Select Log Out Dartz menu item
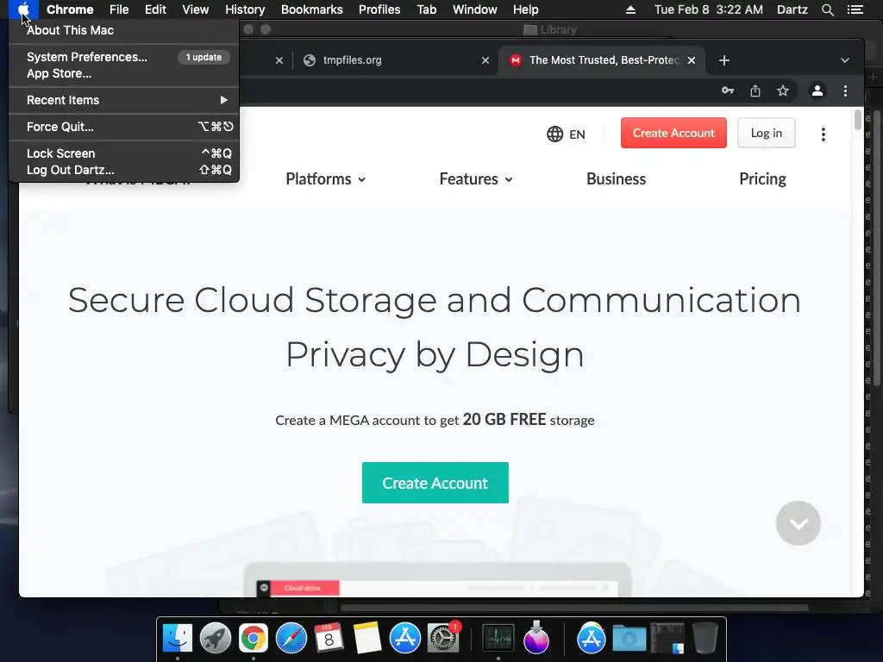 (124, 170)
